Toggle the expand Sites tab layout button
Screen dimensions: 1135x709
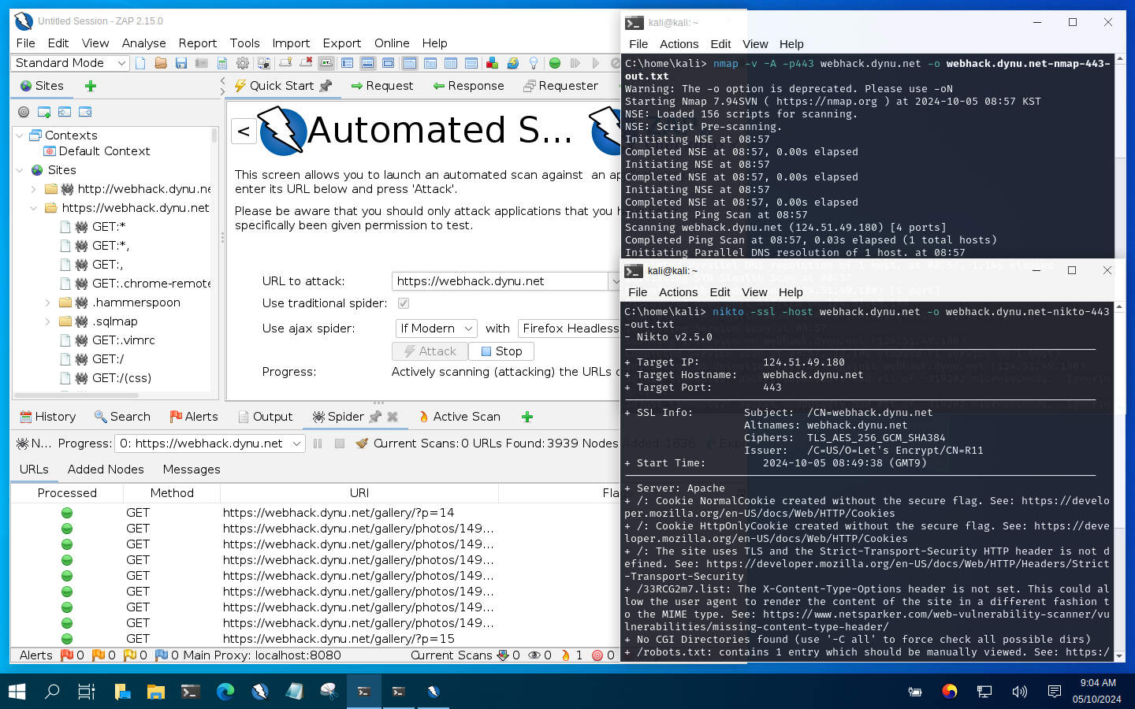[x=347, y=63]
